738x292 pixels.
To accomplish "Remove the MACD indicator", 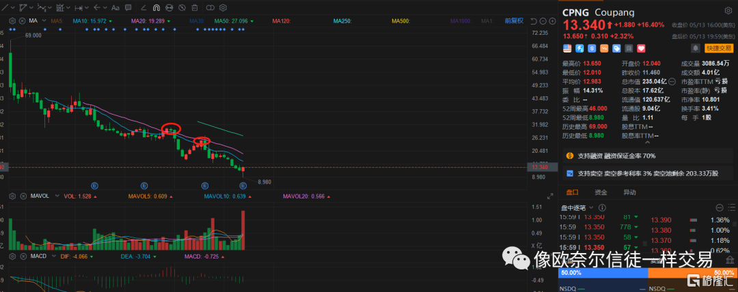I will (x=22, y=257).
